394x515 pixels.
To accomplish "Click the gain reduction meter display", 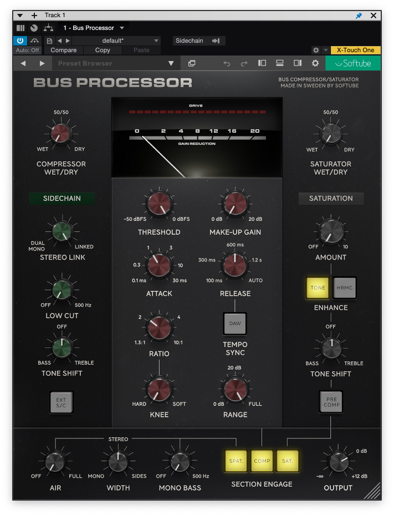I will 197,137.
